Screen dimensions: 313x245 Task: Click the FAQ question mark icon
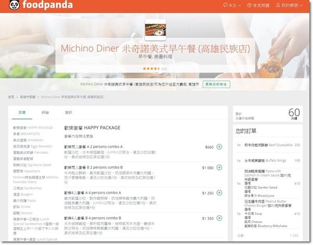pyautogui.click(x=249, y=5)
